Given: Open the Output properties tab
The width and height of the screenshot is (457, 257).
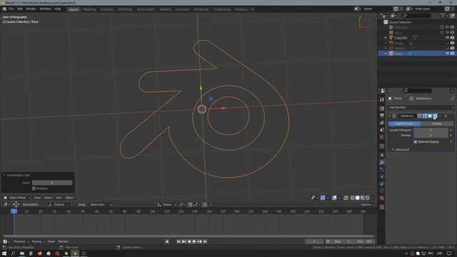Looking at the screenshot, I should [x=382, y=116].
